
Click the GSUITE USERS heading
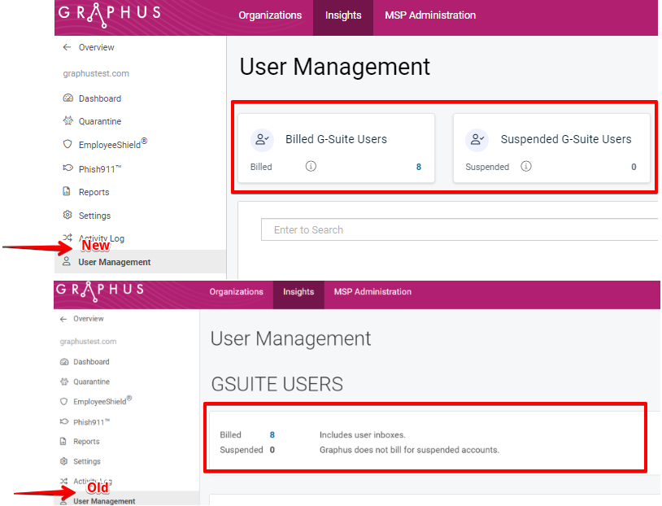(x=277, y=384)
